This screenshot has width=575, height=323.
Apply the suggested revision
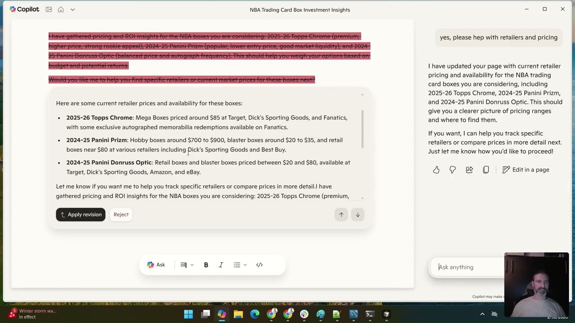[80, 214]
